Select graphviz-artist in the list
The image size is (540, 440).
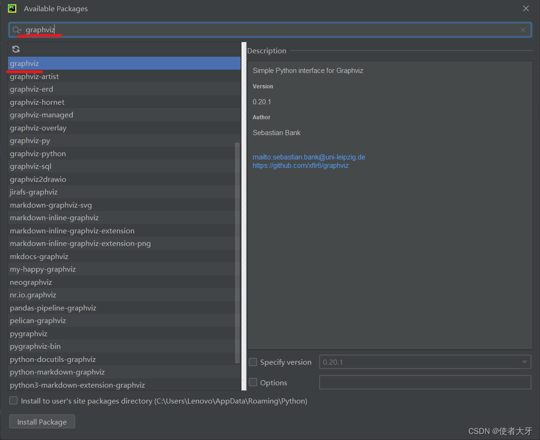coord(124,76)
